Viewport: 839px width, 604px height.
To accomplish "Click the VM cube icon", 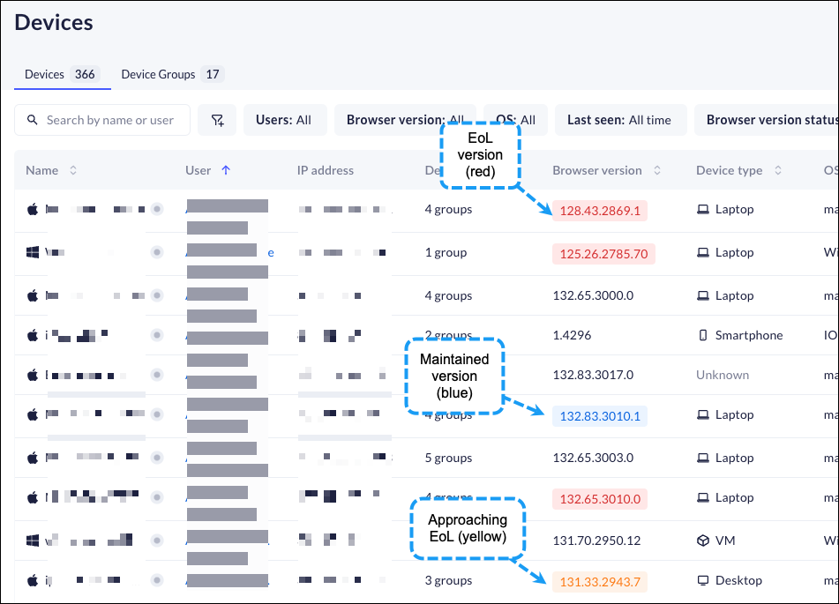I will pos(703,540).
